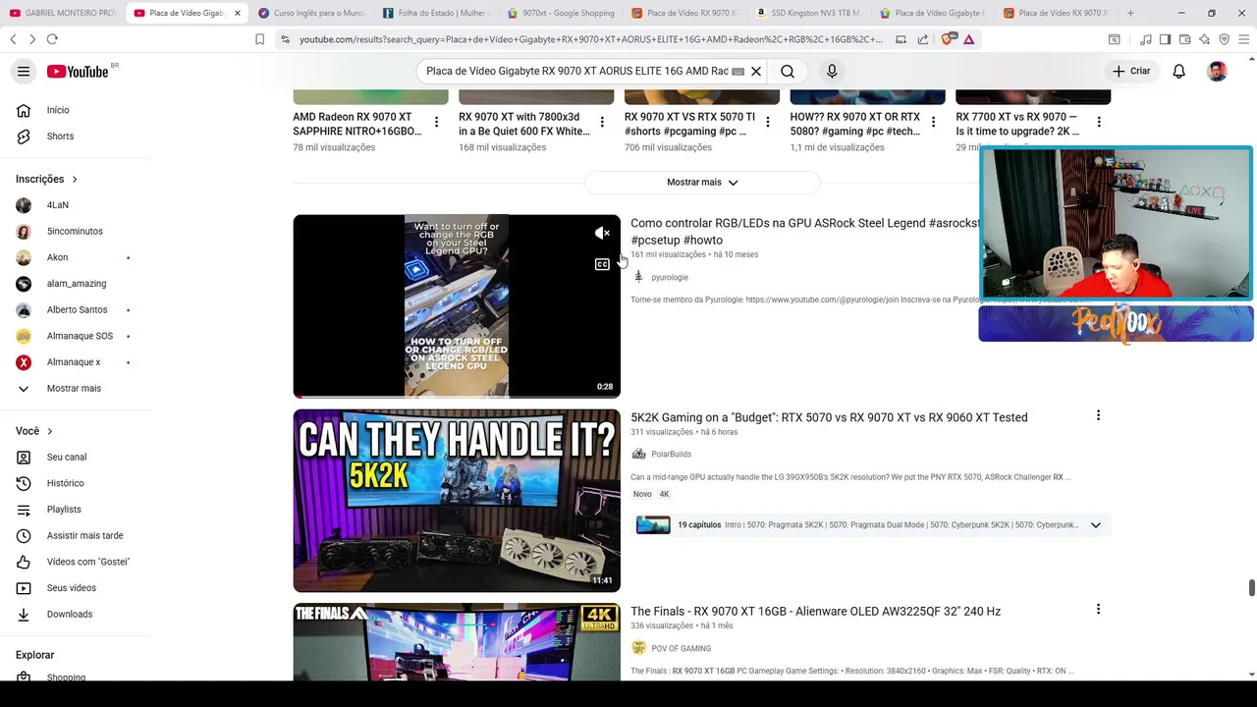Open the Brave VPN shield icon
1257x707 pixels.
tap(1224, 39)
